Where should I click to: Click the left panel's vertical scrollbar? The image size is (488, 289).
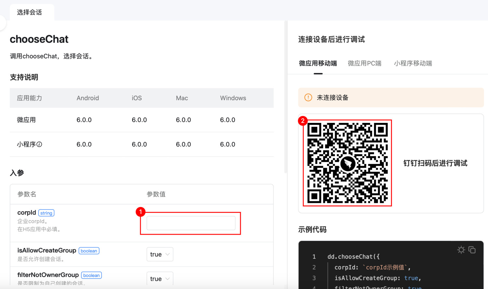286,98
